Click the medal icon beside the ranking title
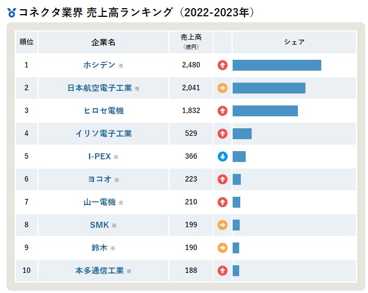Image resolution: width=368 pixels, height=293 pixels. [11, 13]
